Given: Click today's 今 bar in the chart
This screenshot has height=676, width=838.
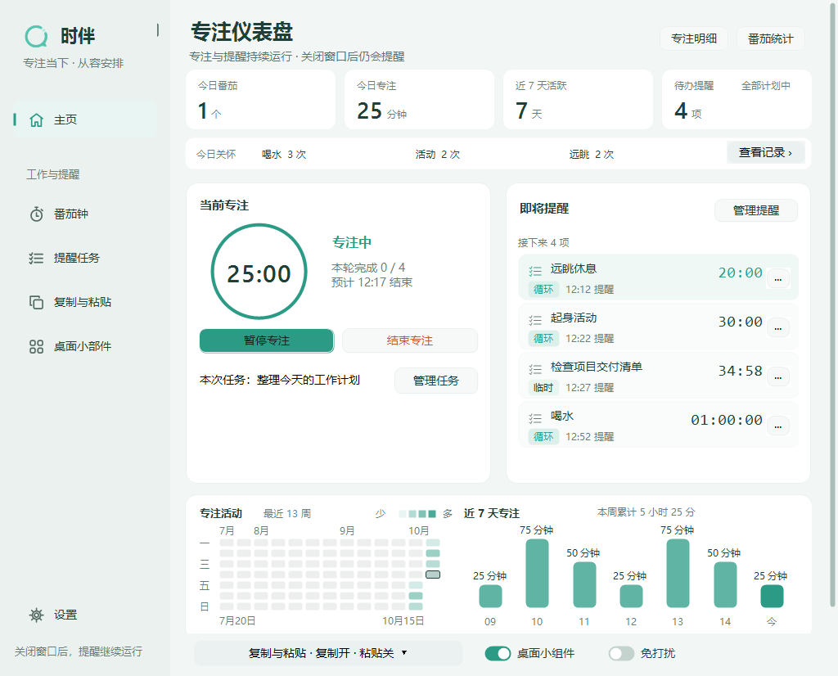Looking at the screenshot, I should point(772,597).
